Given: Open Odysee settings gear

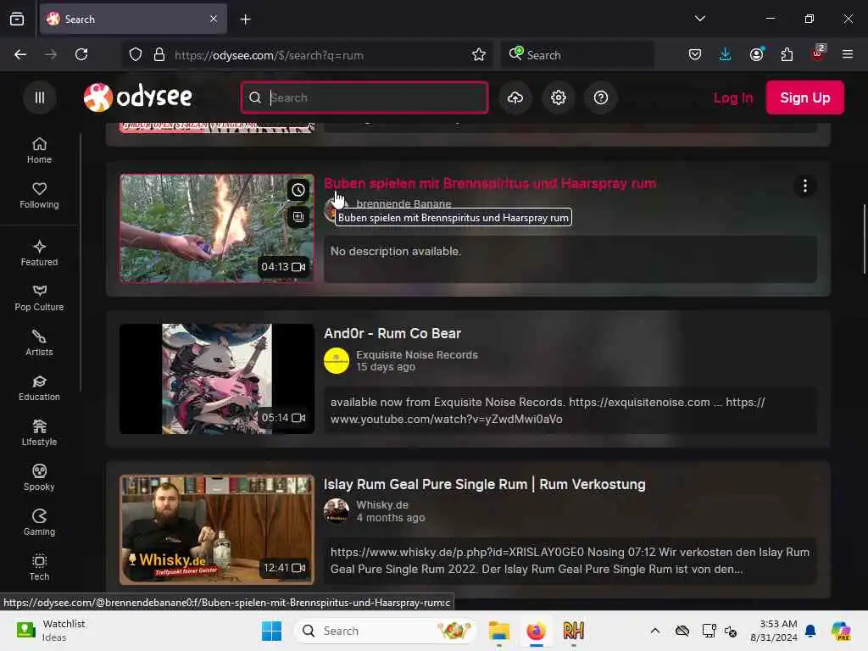Looking at the screenshot, I should click(558, 97).
